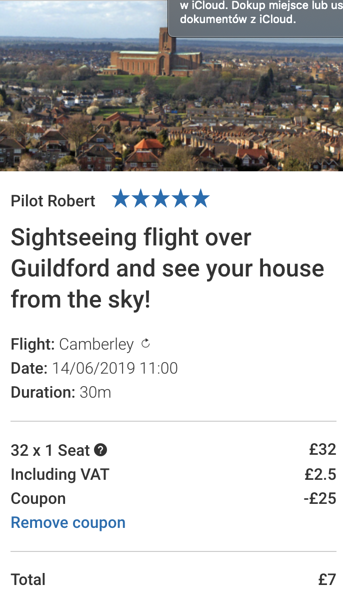This screenshot has width=343, height=592.
Task: Click the fifth rating star
Action: tap(200, 199)
